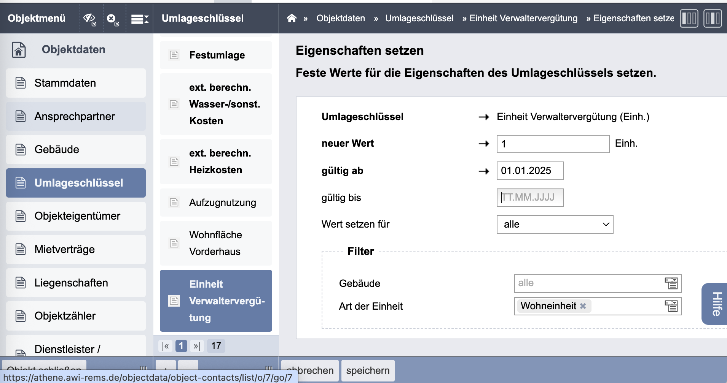Open Gebäude filter selection list icon

coord(671,283)
